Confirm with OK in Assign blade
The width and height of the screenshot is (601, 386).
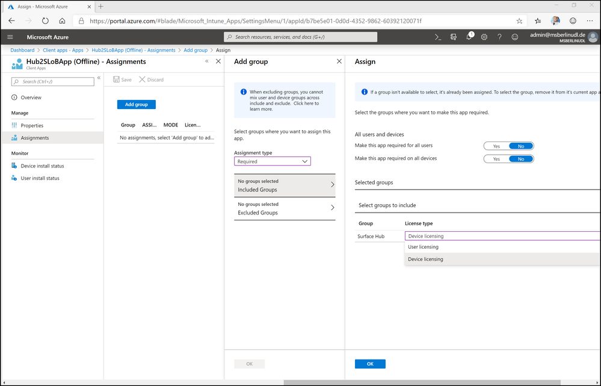tap(370, 364)
